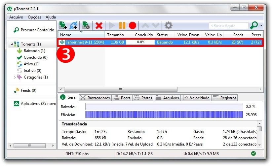This screenshot has width=272, height=166.
Task: Open the Arquivo menu
Action: (x=16, y=17)
